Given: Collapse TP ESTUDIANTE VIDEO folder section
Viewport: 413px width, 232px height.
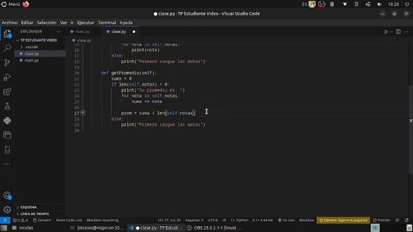Looking at the screenshot, I should 39,40.
